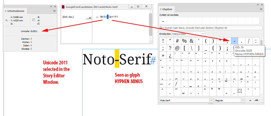Click the search magnifier icon in Glyphen
Viewport: 271px width, 116px height.
coord(161,28)
